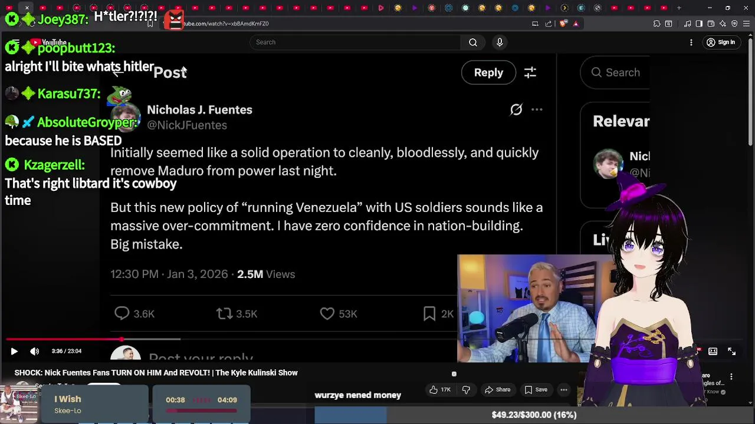Click the filter sliders icon beside Reply

point(530,72)
